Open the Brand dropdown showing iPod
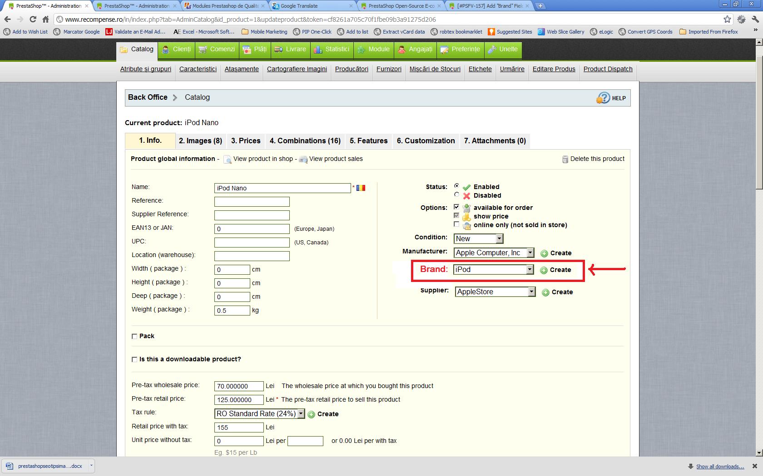Viewport: 763px width, 476px height. (x=493, y=269)
